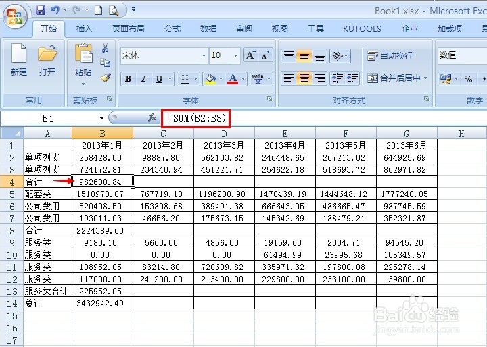Image resolution: width=487 pixels, height=347 pixels.
Task: Toggle top vertical alignment
Action: click(289, 56)
